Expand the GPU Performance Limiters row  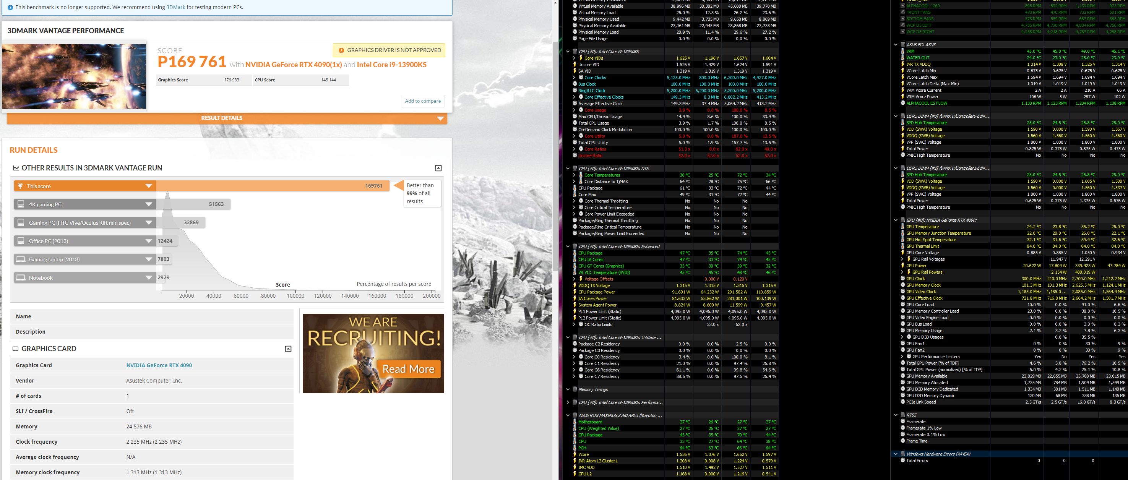tap(902, 357)
